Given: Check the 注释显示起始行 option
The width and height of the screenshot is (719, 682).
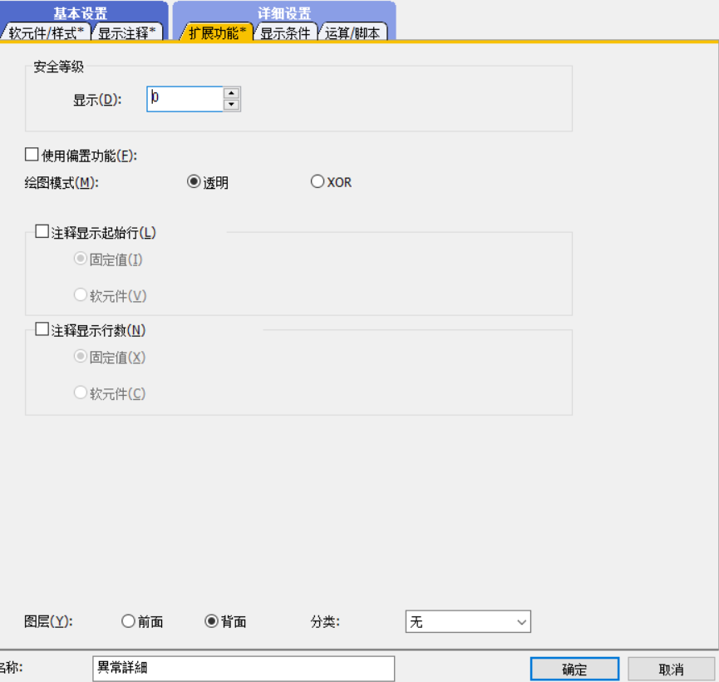Looking at the screenshot, I should [42, 233].
